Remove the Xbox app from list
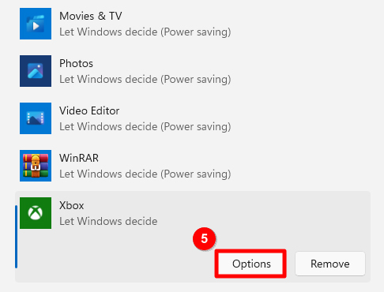This screenshot has height=292, width=384. click(330, 264)
